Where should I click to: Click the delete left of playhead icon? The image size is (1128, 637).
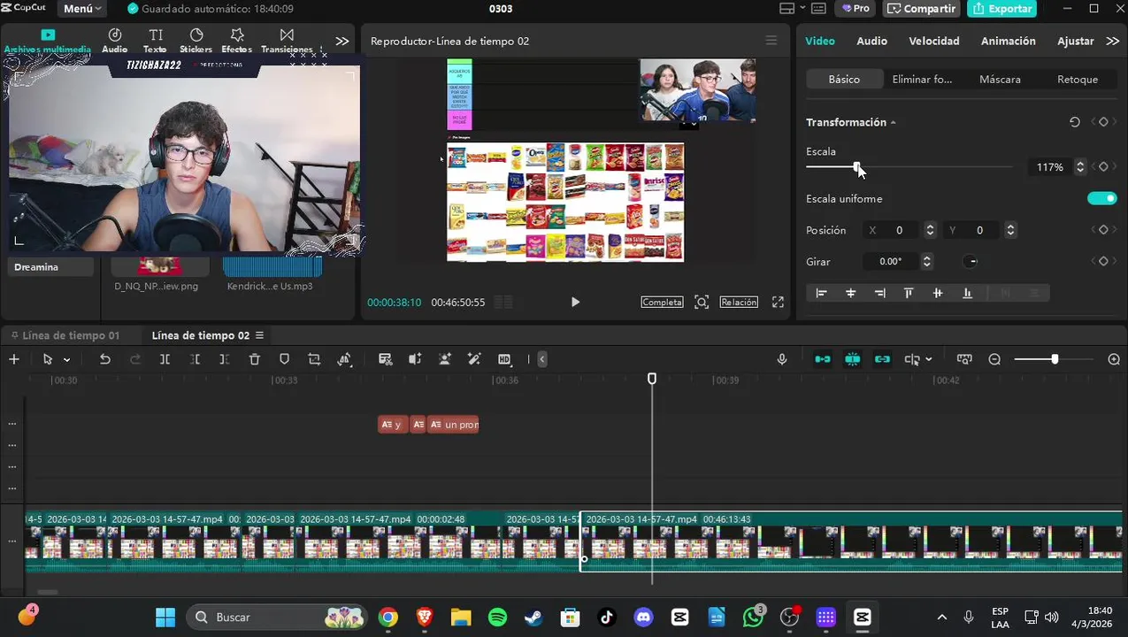click(x=195, y=359)
